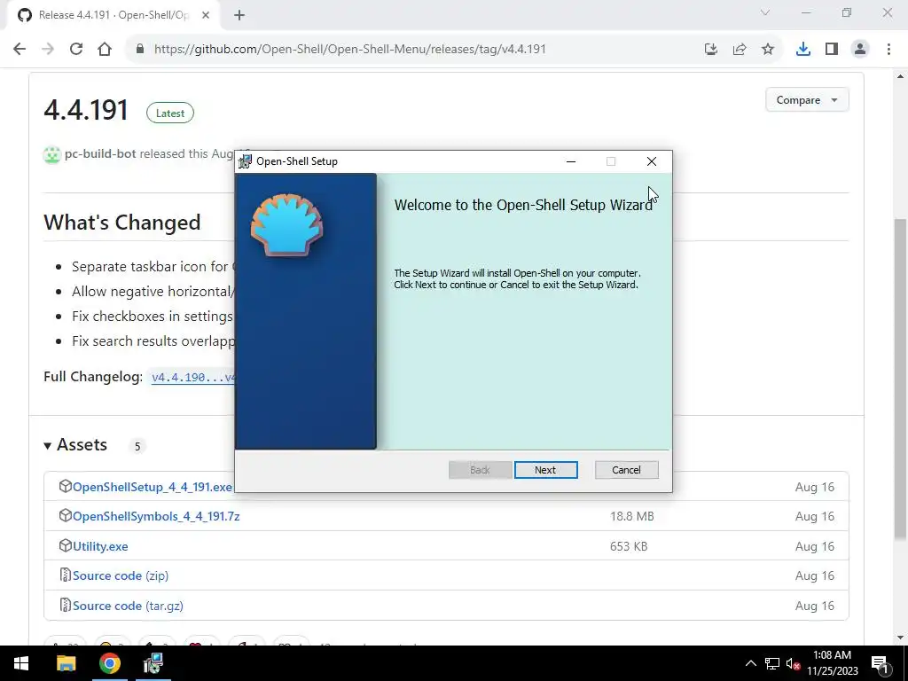Download Source code (zip)

121,575
